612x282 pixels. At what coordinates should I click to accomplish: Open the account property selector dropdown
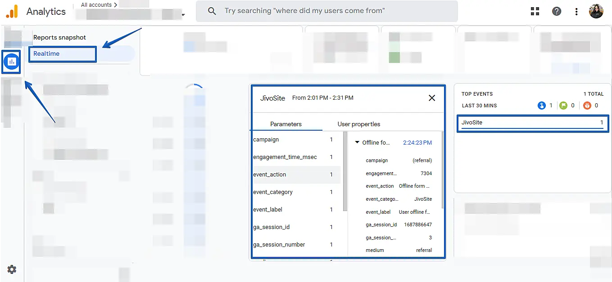tap(183, 15)
